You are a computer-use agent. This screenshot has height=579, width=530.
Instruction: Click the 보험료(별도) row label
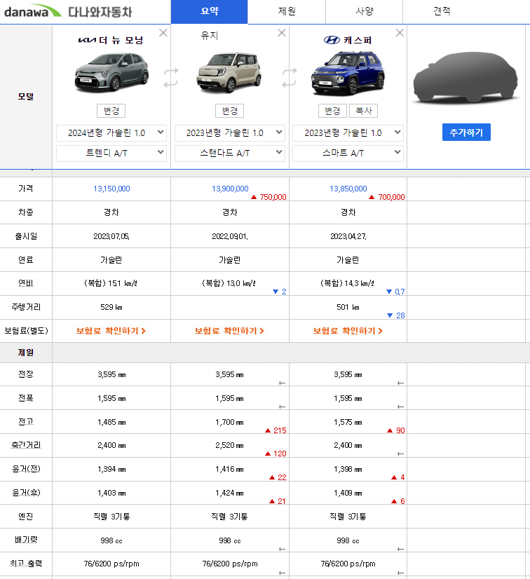pyautogui.click(x=26, y=330)
